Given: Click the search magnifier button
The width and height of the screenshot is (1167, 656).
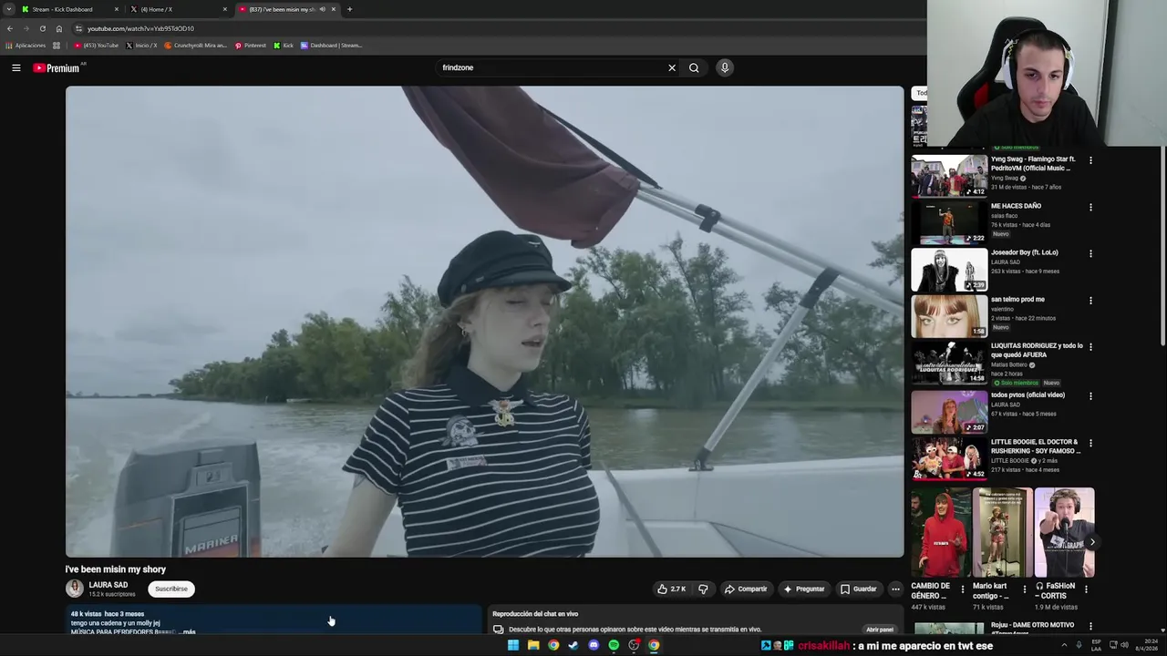Looking at the screenshot, I should [x=694, y=67].
